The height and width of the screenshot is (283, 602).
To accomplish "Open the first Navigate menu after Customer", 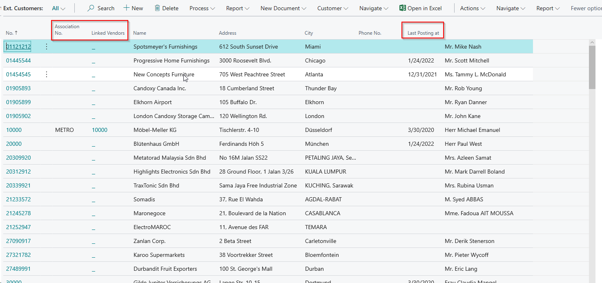I will (374, 8).
